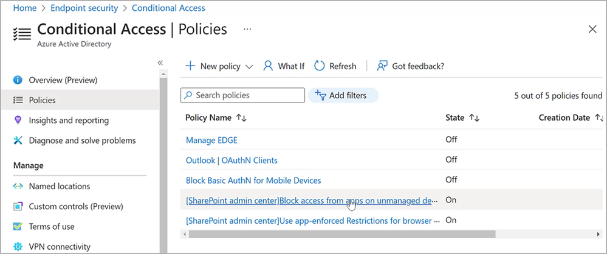This screenshot has width=607, height=254.
Task: Sort by State column arrows
Action: tap(474, 118)
